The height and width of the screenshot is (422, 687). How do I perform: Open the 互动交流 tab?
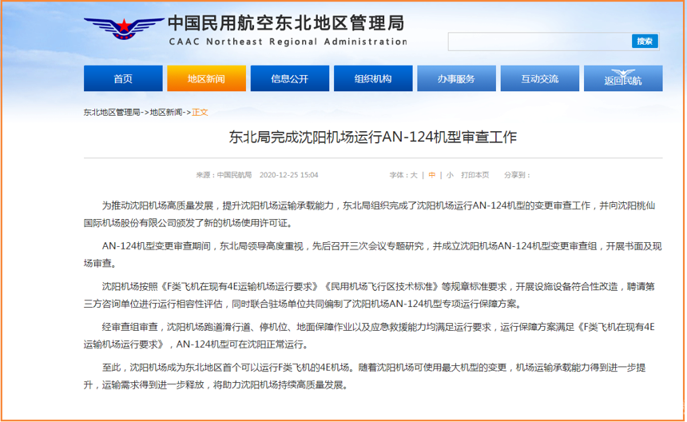[x=540, y=78]
